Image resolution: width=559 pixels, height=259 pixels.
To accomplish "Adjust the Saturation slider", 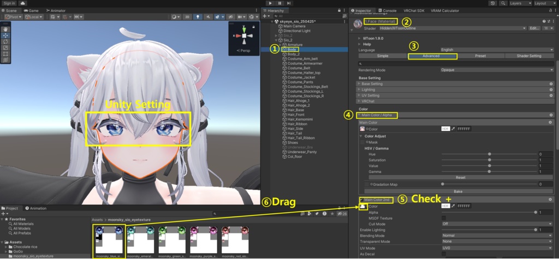I will point(489,160).
